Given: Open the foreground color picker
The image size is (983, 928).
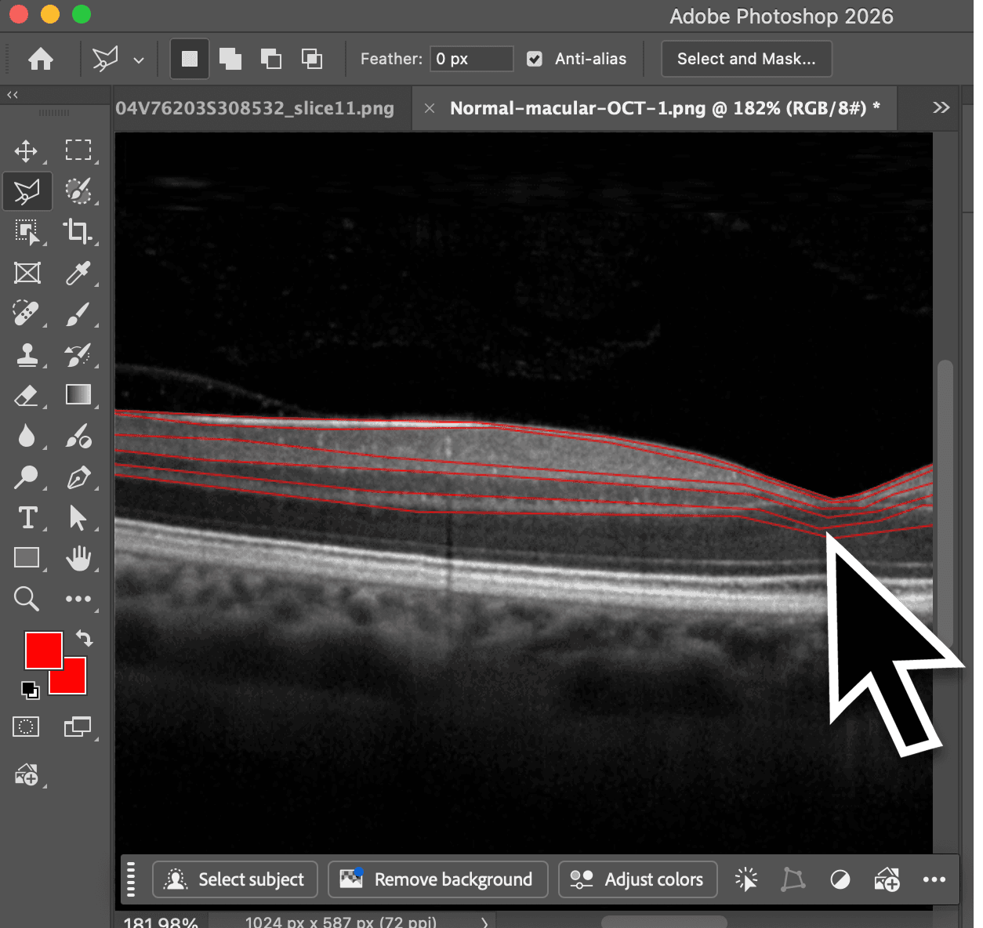Looking at the screenshot, I should [43, 651].
